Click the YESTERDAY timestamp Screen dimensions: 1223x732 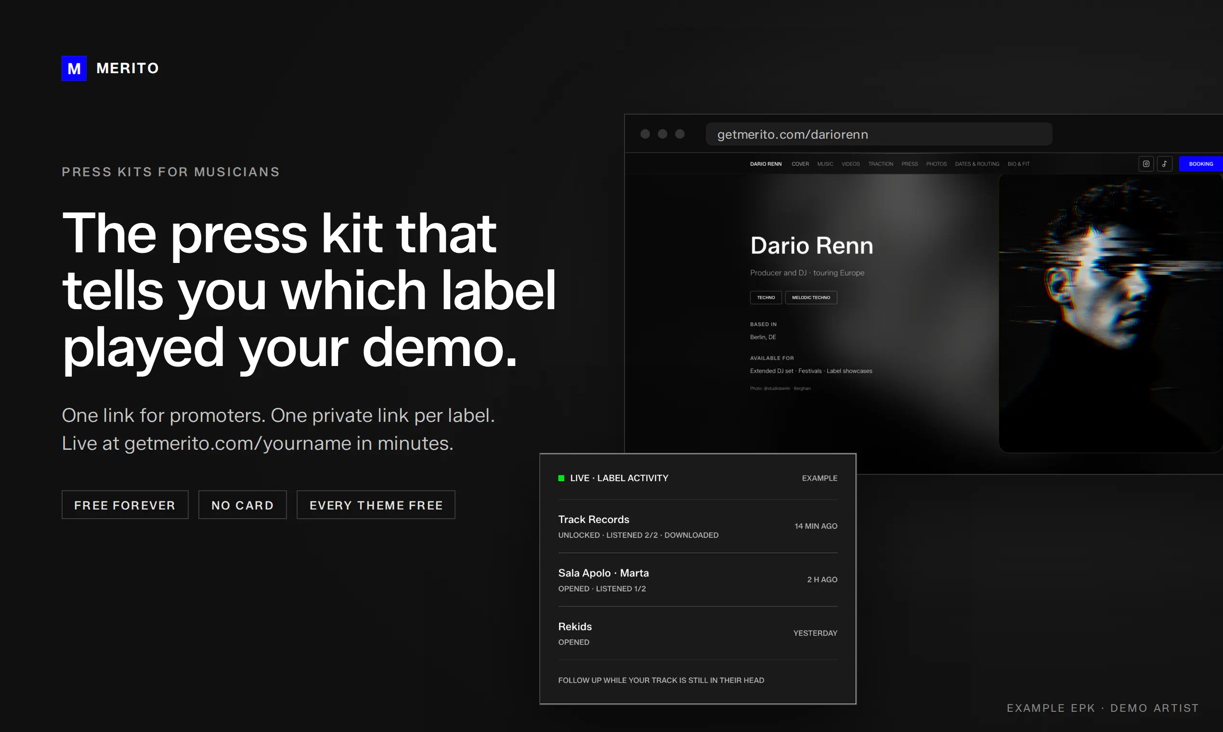pyautogui.click(x=815, y=633)
